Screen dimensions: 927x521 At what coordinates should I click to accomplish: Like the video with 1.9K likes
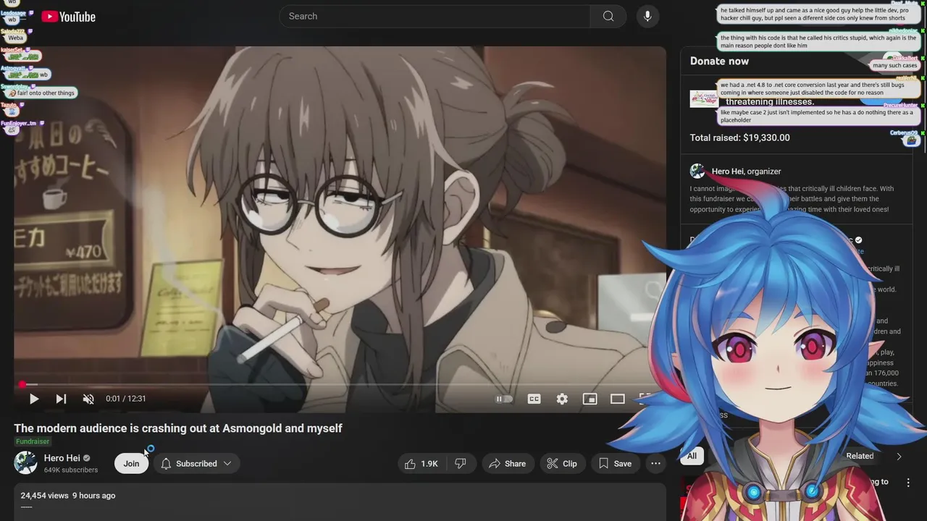coord(421,464)
